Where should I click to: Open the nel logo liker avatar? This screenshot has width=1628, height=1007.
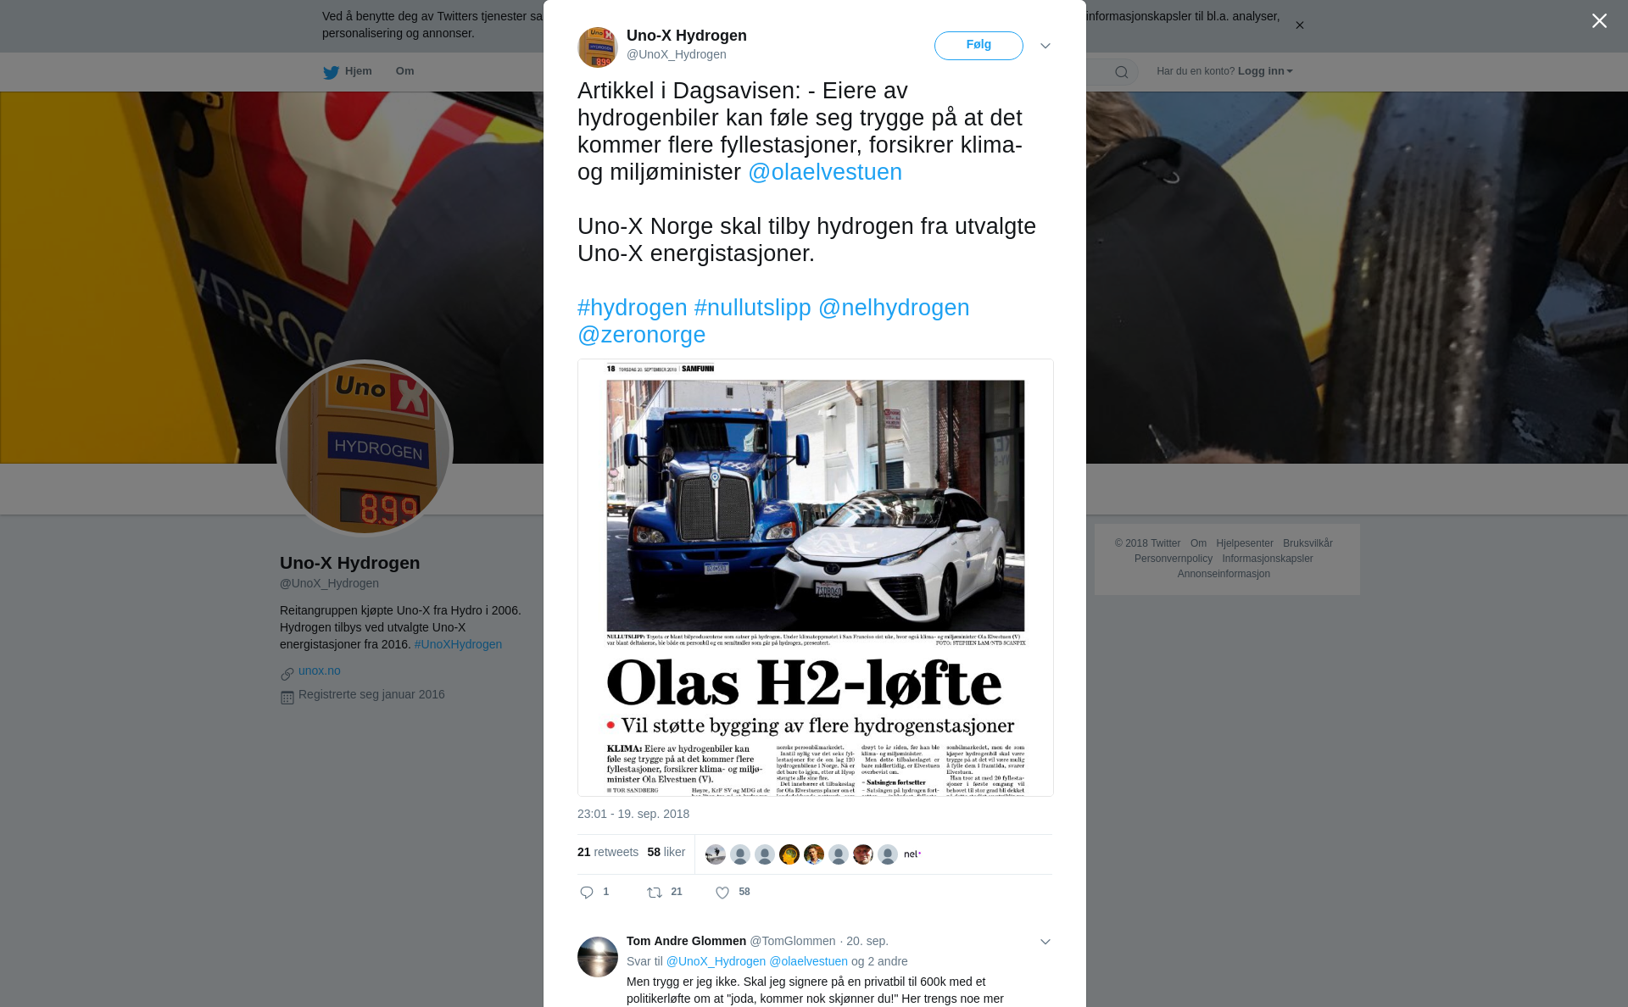912,854
